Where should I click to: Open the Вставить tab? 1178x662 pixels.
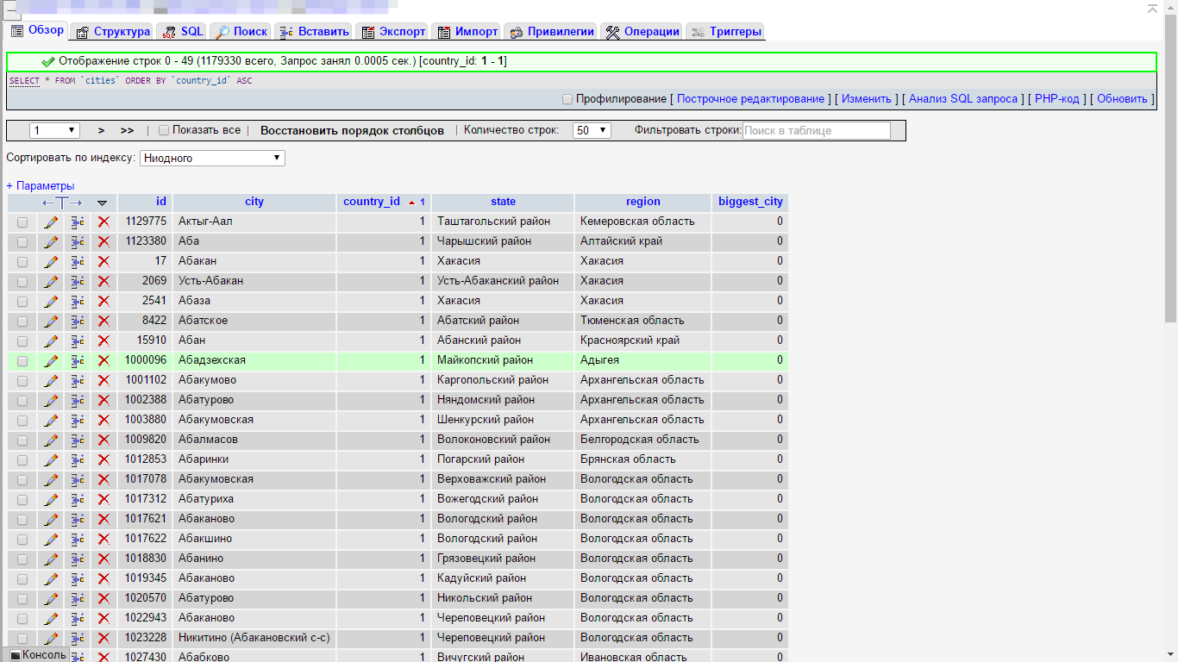coord(314,32)
